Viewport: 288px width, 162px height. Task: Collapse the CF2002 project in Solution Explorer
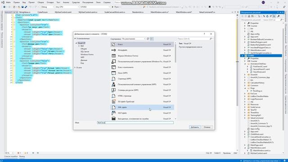pos(242,56)
